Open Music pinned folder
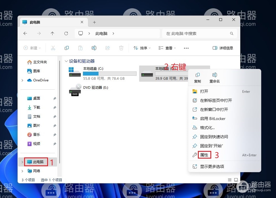 click(34, 134)
